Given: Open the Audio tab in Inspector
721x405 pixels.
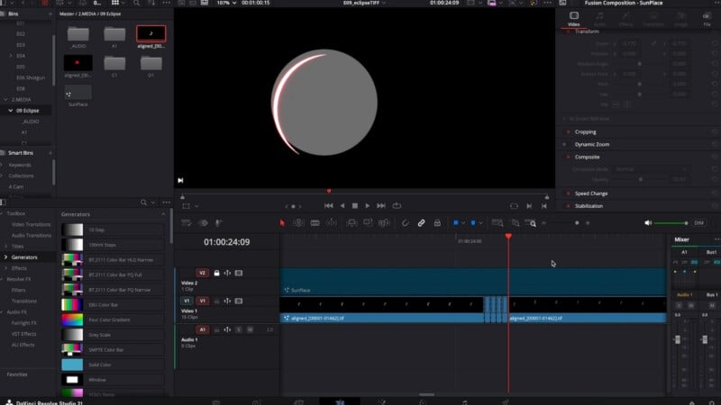Looking at the screenshot, I should [599, 19].
